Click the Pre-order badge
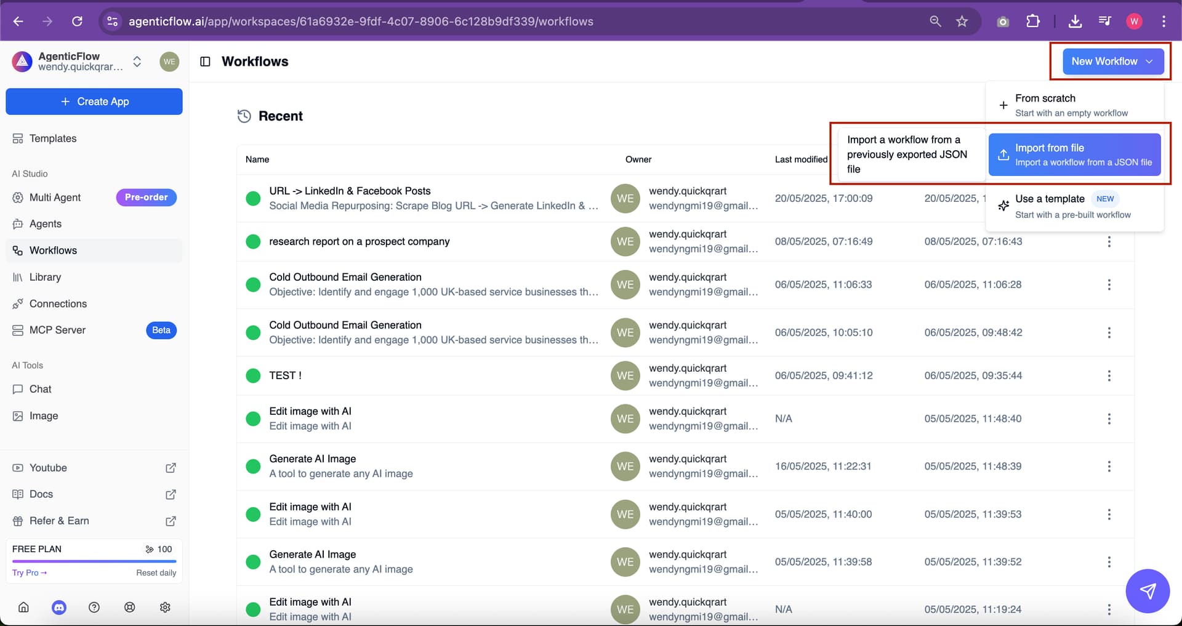 (x=147, y=198)
